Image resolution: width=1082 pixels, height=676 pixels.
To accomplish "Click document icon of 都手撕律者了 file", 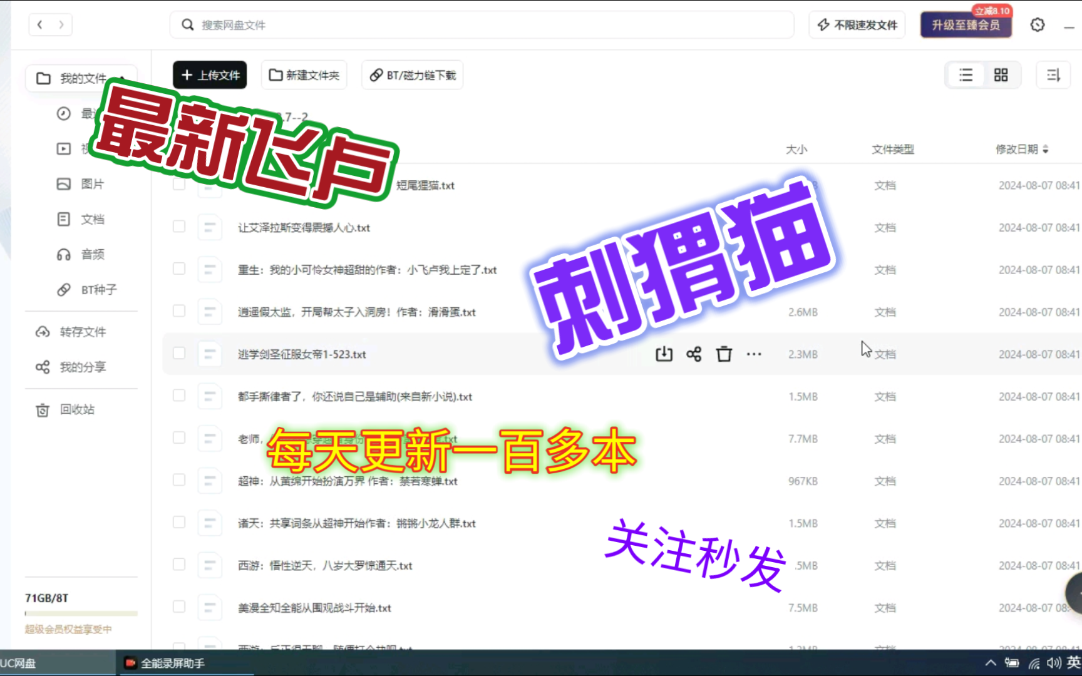I will coord(210,396).
